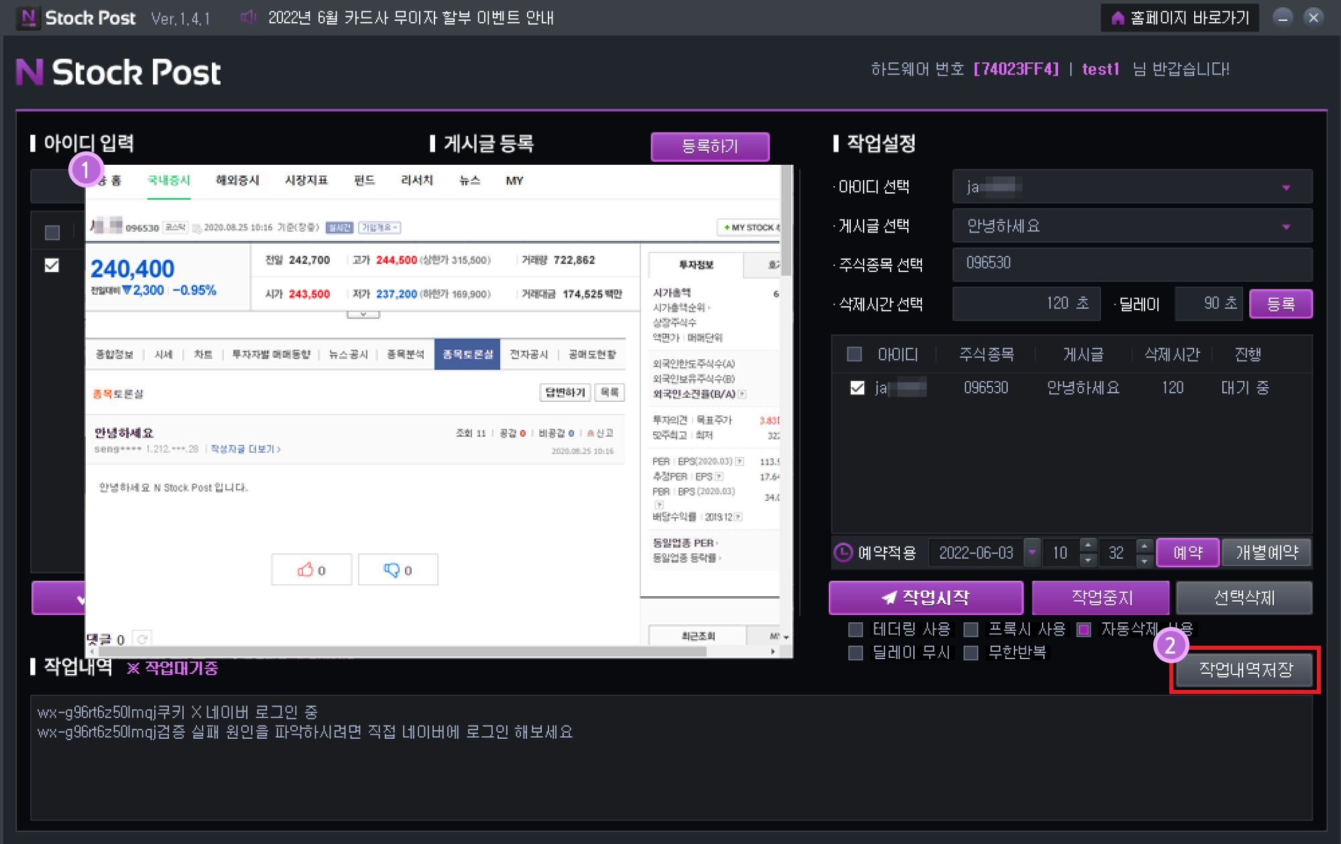Click the 삭제시간 선택 field showing 120 초
Viewport: 1341px width, 844px height.
tap(1027, 304)
